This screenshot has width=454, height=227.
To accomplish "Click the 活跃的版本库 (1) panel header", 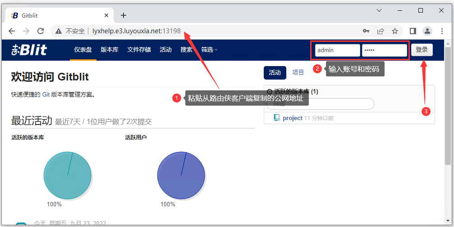I will point(293,92).
